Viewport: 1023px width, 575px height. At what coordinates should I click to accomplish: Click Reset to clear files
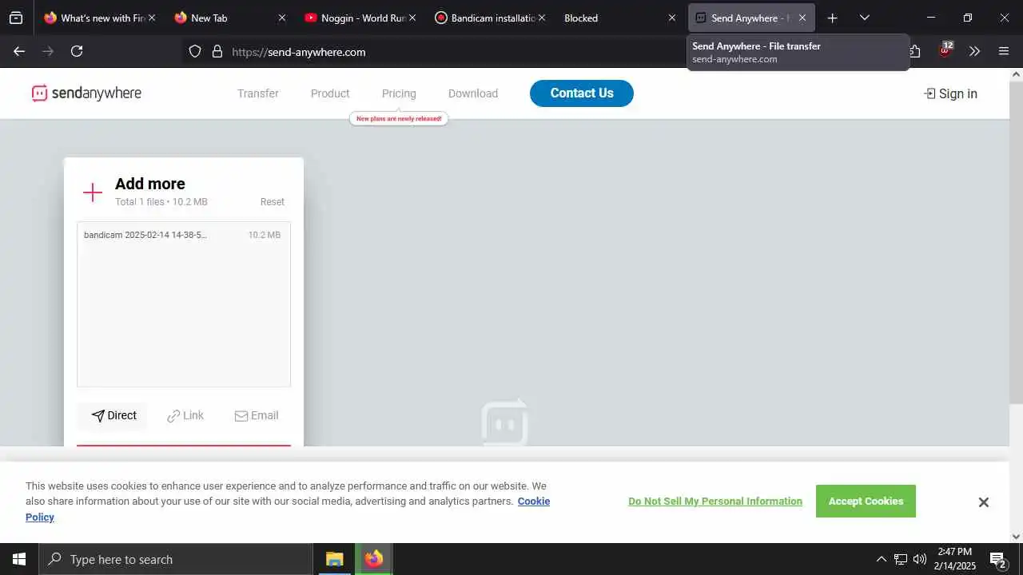273,202
